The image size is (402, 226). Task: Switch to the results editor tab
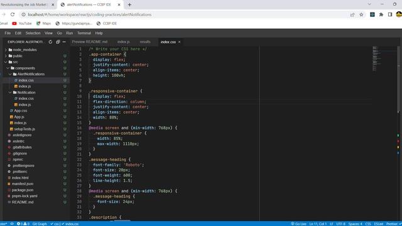(x=145, y=42)
